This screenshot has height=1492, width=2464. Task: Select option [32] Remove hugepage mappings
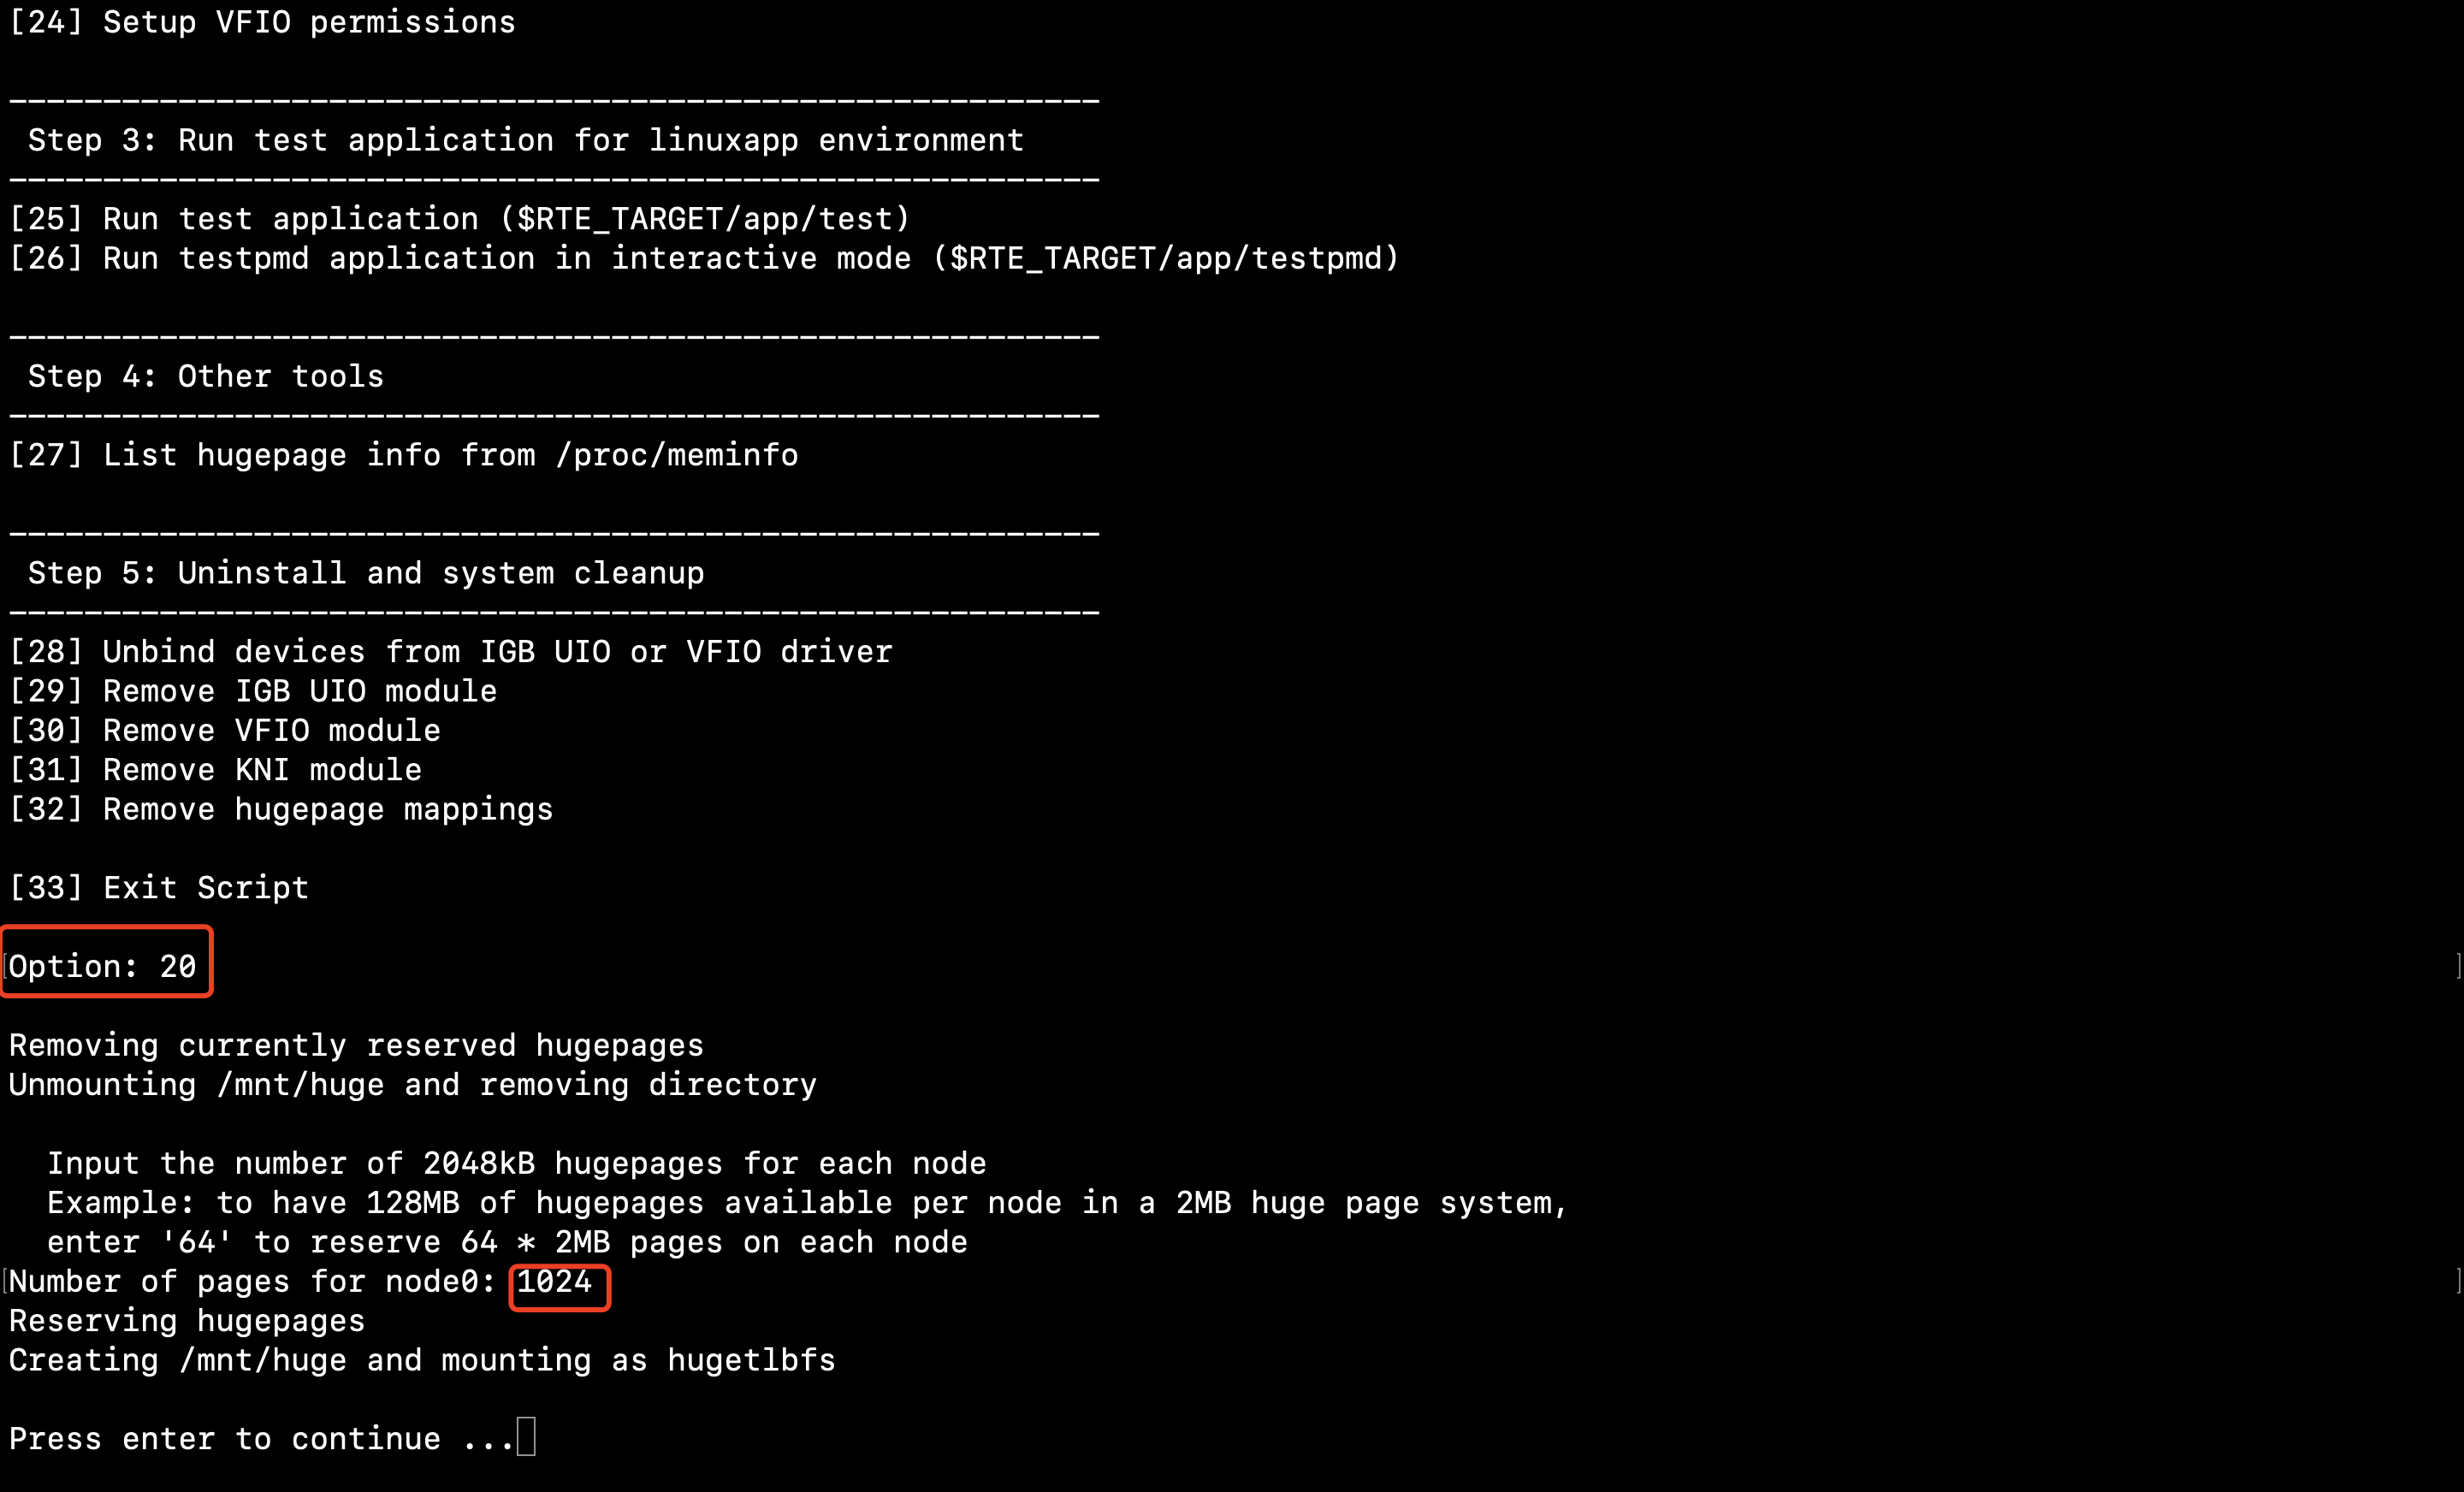(281, 809)
